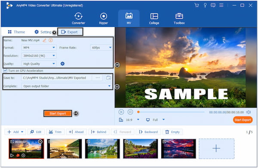Play the preview video
Image resolution: width=258 pixels, height=168 pixels.
121,112
